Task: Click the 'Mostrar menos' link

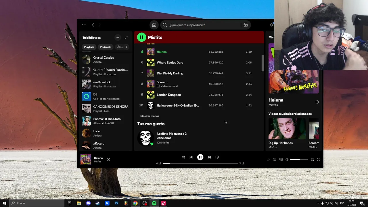Action: 150,116
